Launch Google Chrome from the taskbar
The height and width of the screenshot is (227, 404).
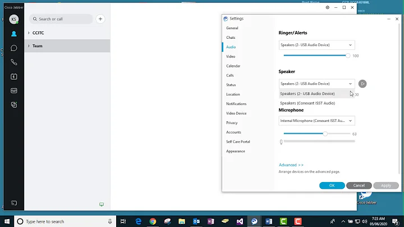coord(153,221)
